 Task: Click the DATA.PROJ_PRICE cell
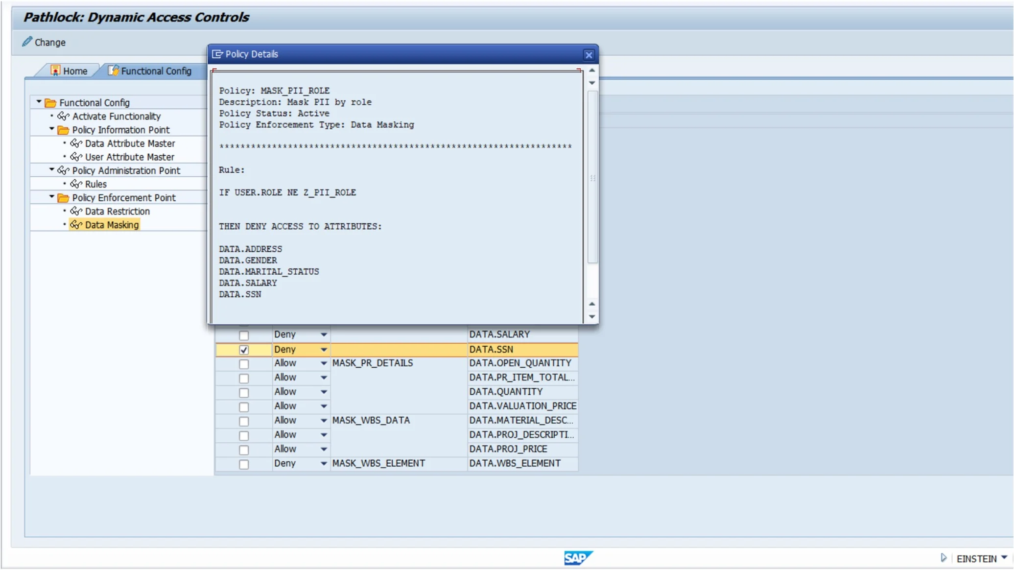522,449
